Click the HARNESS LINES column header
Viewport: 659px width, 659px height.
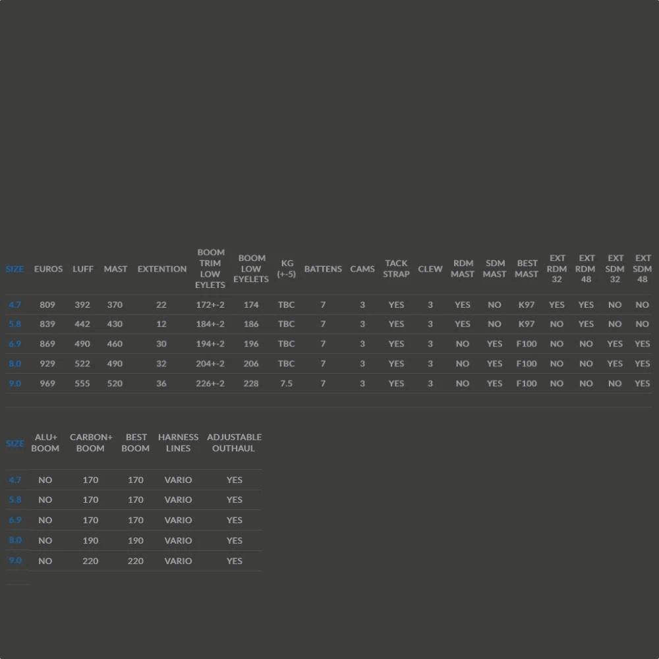178,443
